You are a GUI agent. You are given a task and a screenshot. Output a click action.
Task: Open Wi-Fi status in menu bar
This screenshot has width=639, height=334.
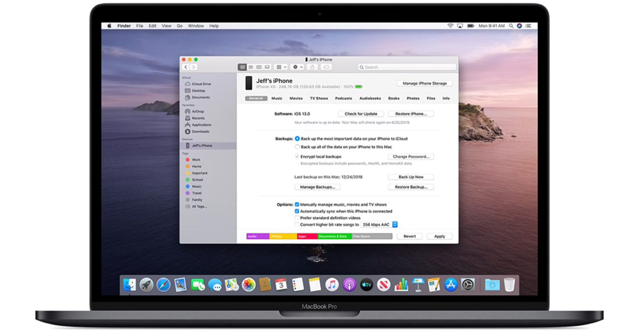pos(450,26)
